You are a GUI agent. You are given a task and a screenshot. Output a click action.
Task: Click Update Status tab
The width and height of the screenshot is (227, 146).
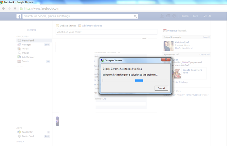[68, 26]
